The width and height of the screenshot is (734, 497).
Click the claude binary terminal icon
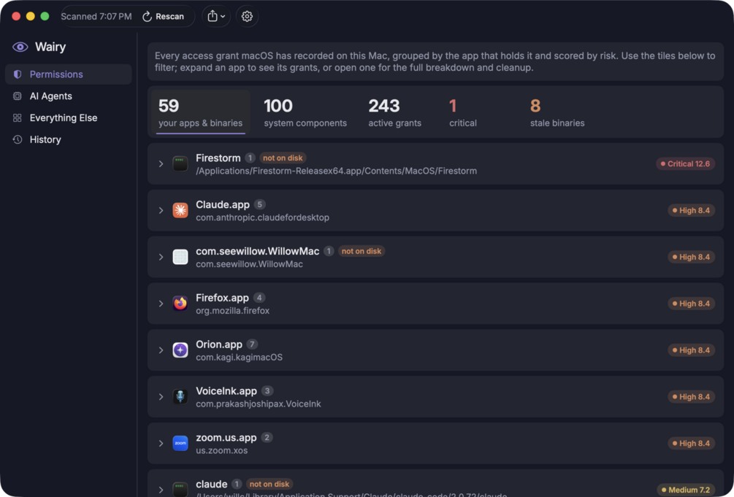coord(180,490)
